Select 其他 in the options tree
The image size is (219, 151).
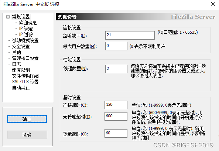point(16,52)
